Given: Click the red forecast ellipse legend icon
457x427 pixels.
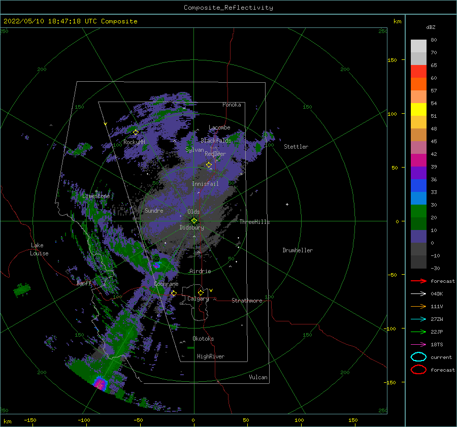Looking at the screenshot, I should [418, 370].
